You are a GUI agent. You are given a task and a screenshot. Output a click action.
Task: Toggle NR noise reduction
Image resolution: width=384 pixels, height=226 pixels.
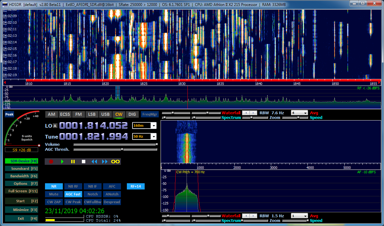pyautogui.click(x=54, y=186)
